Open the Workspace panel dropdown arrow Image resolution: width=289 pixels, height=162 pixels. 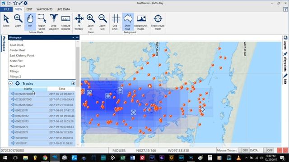(73, 37)
